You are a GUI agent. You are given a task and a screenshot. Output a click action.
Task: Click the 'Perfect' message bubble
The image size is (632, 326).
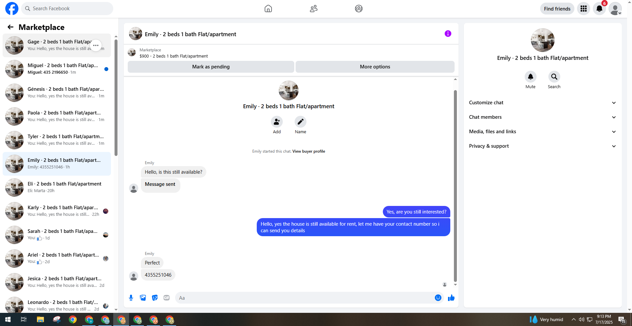click(152, 263)
